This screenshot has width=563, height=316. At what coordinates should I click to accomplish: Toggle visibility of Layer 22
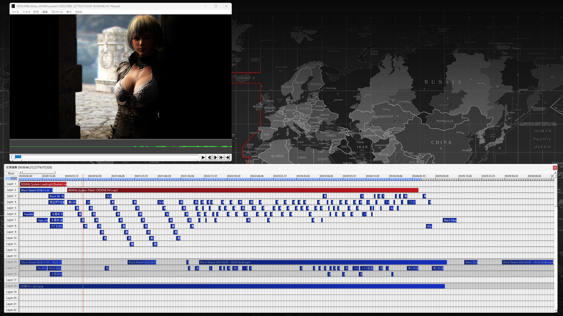pos(11,310)
